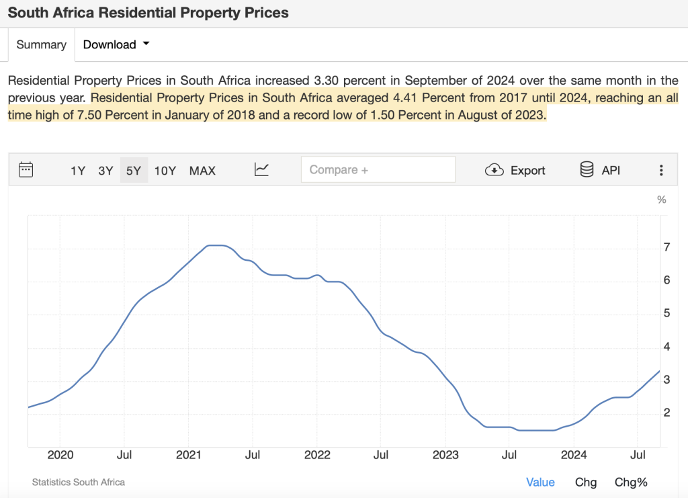This screenshot has width=688, height=498.
Task: Select the active 5Y range button
Action: tap(134, 171)
